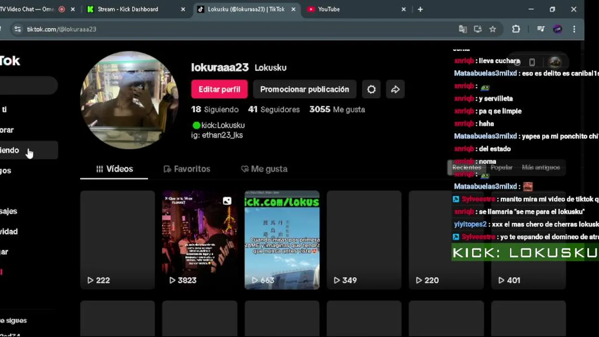This screenshot has width=599, height=337.
Task: Click chat message 'pa q se limpie'
Action: pyautogui.click(x=488, y=111)
